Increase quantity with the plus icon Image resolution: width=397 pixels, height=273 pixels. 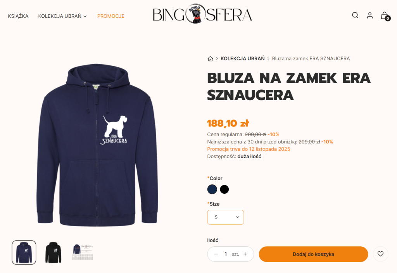point(245,254)
